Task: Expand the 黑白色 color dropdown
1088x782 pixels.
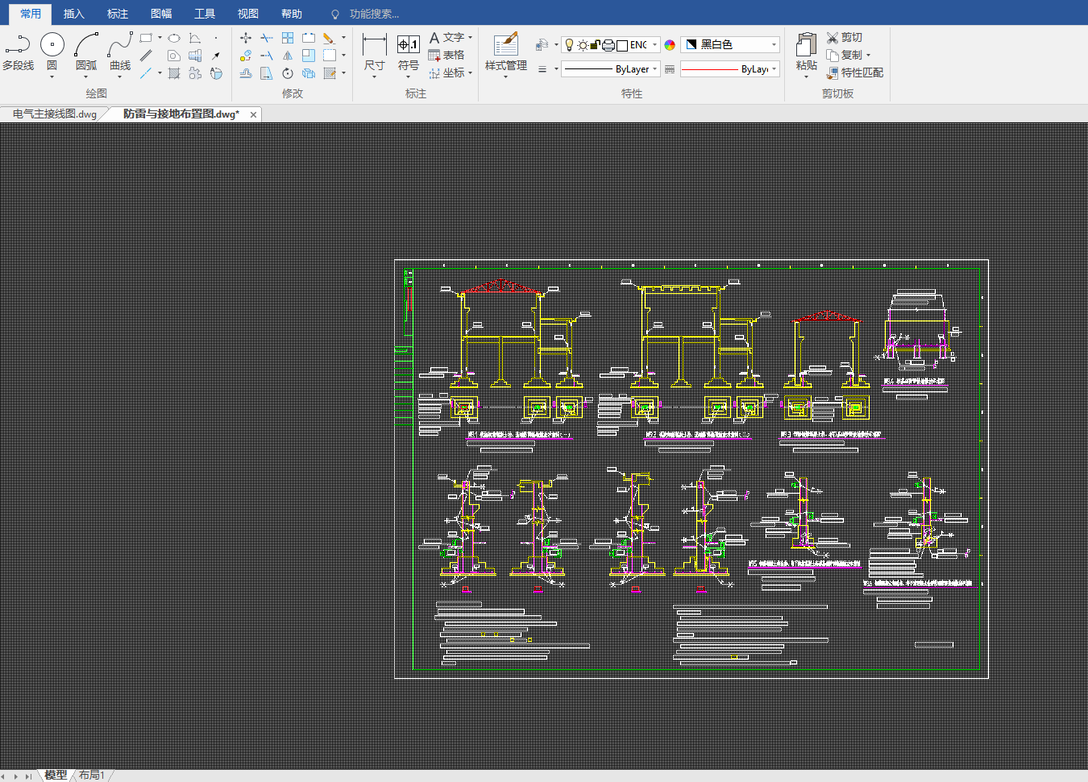Action: [x=774, y=45]
